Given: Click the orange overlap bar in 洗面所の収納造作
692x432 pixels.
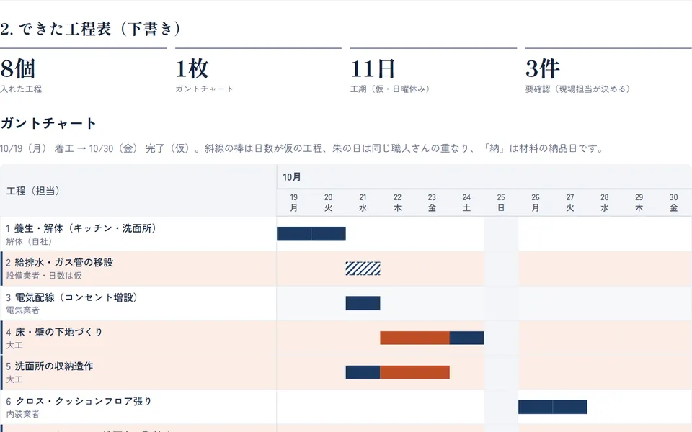Looking at the screenshot, I should (x=415, y=372).
